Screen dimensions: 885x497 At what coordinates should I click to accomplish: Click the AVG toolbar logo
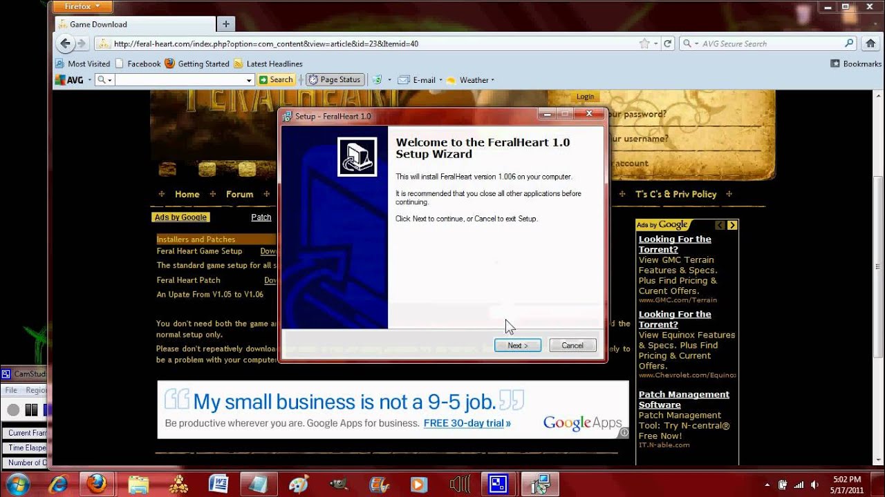pyautogui.click(x=70, y=80)
